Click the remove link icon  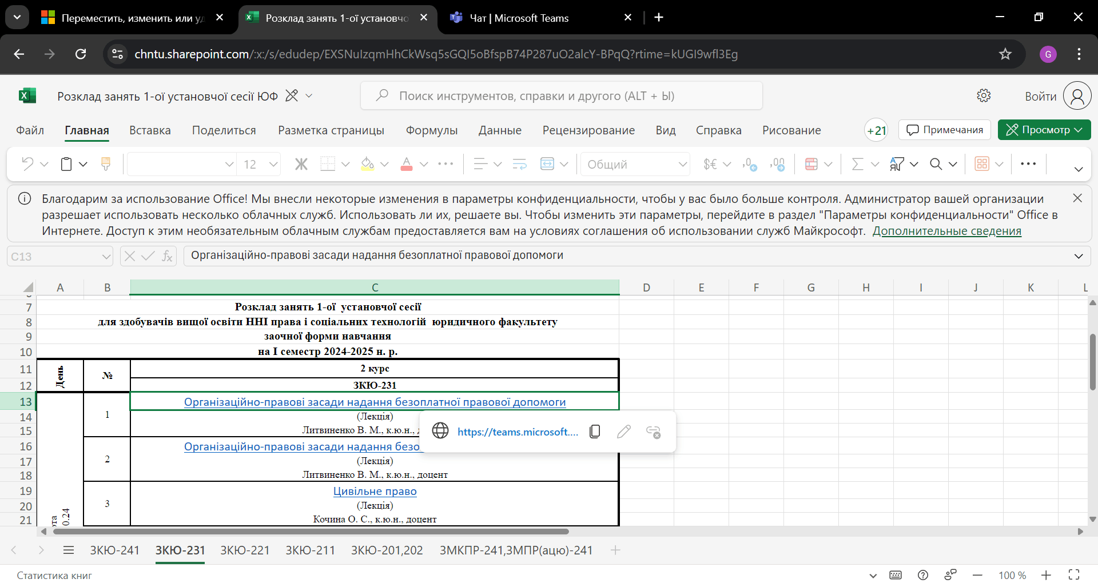pos(653,432)
